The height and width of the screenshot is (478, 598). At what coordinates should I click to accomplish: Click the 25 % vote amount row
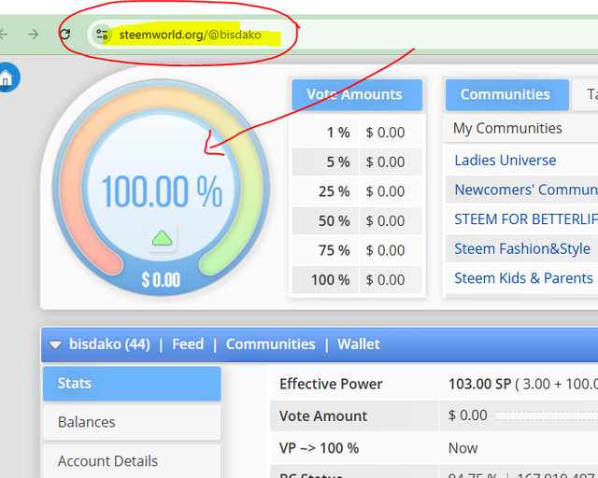(357, 191)
